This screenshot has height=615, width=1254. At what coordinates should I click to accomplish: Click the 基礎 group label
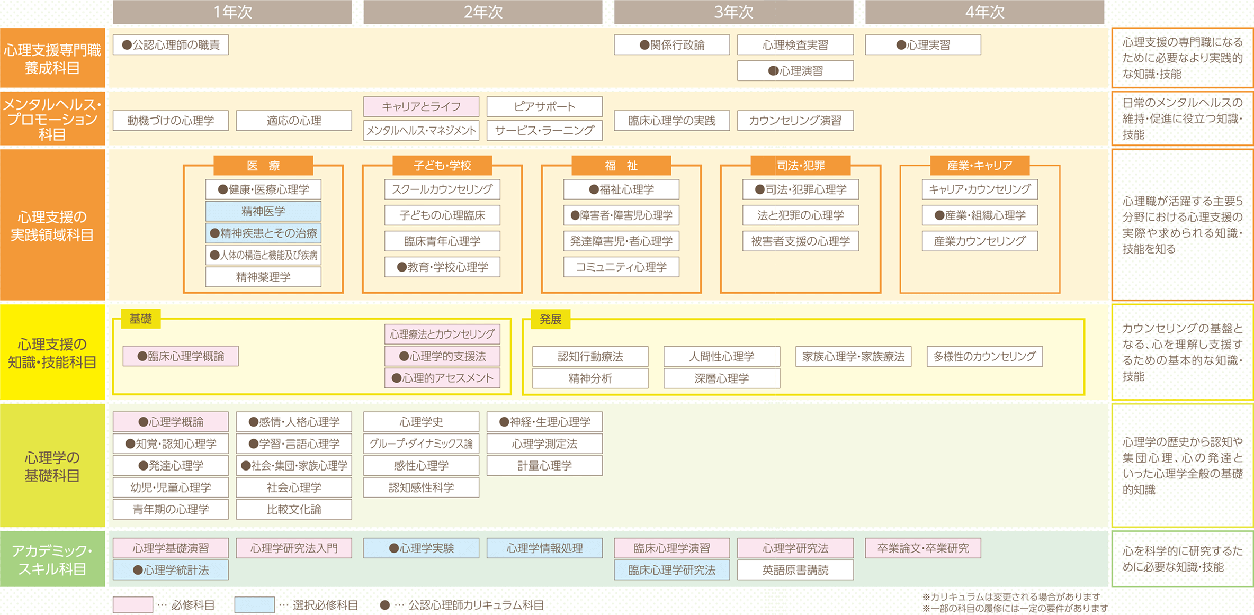[141, 319]
